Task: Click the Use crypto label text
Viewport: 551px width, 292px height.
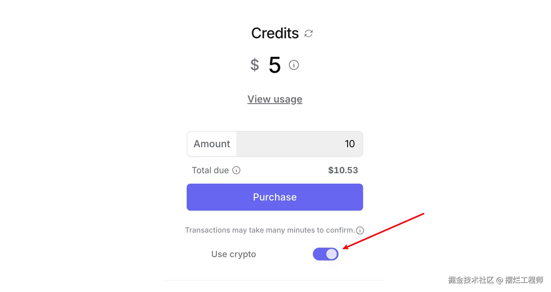Action: pyautogui.click(x=233, y=254)
